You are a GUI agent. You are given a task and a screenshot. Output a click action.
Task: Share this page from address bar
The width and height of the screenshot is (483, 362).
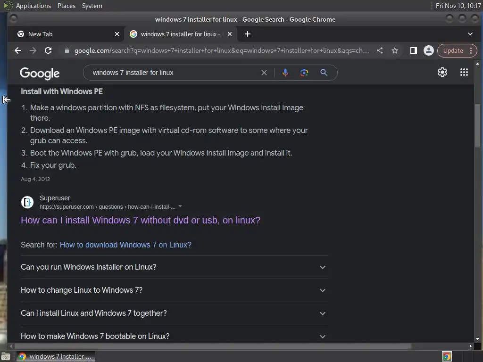(x=380, y=50)
